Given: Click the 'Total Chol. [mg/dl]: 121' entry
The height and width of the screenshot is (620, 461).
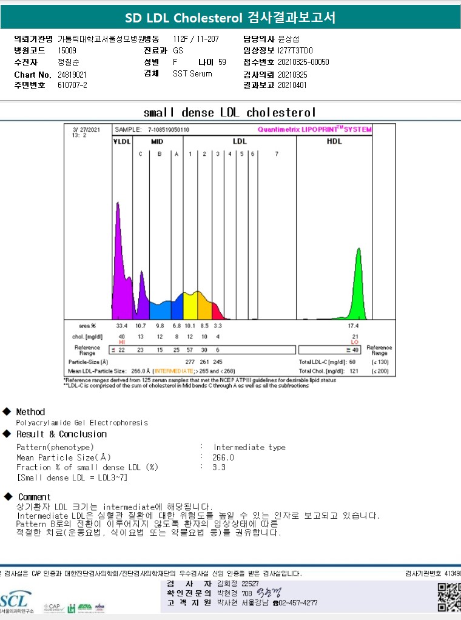Looking at the screenshot, I should 329,371.
